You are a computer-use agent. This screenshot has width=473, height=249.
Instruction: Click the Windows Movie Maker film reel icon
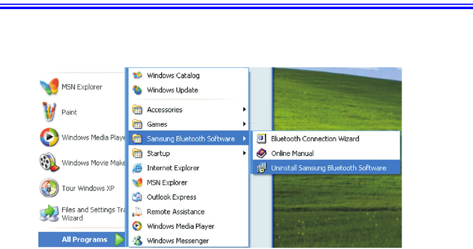pos(49,162)
